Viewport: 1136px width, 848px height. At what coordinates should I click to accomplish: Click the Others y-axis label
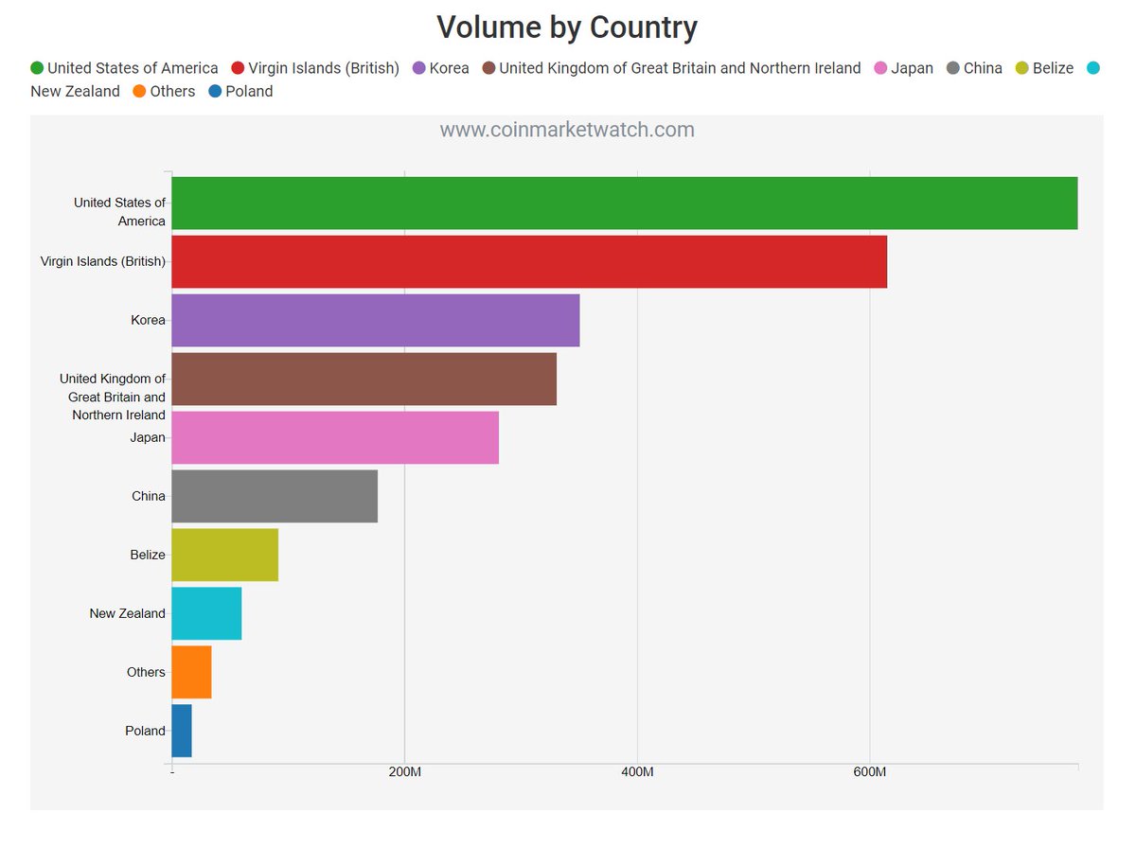point(147,672)
